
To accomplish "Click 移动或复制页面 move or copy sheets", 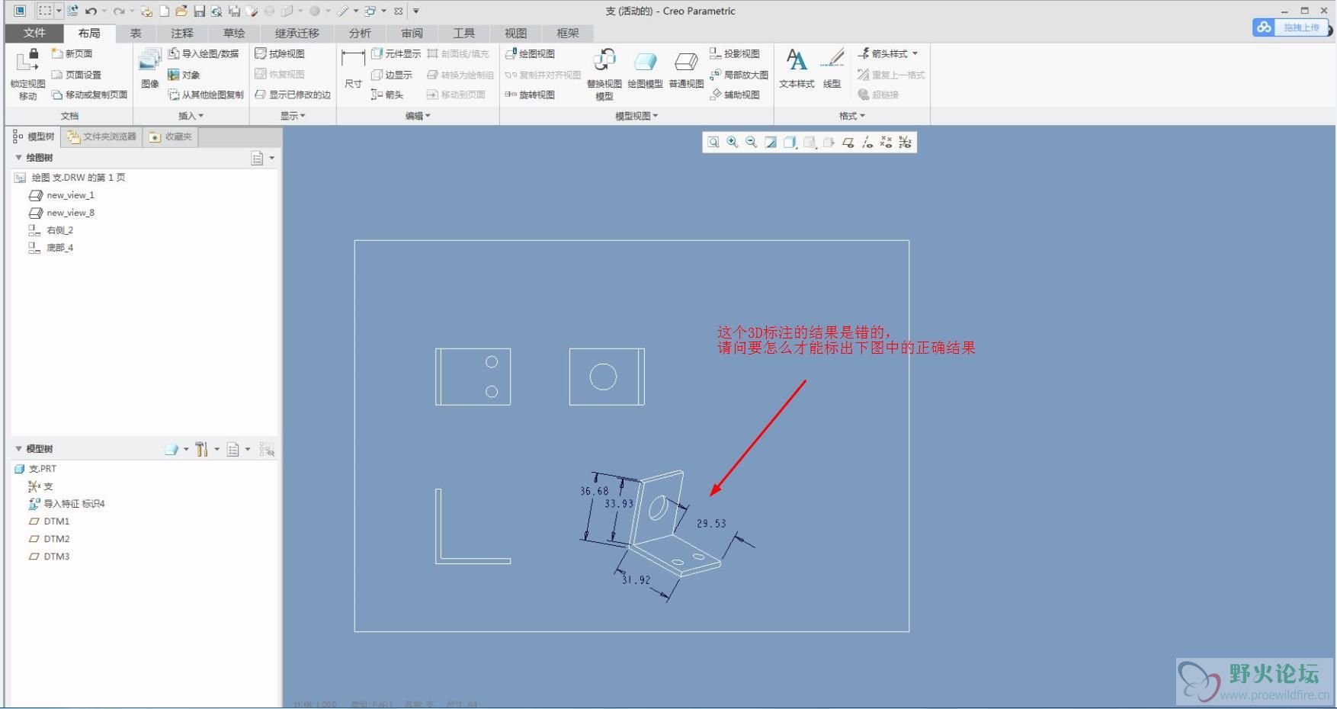I will click(x=89, y=95).
